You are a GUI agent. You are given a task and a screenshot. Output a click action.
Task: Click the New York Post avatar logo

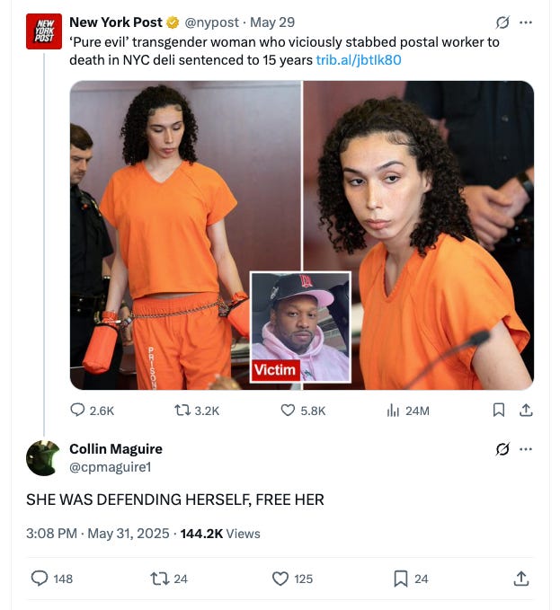click(x=44, y=31)
